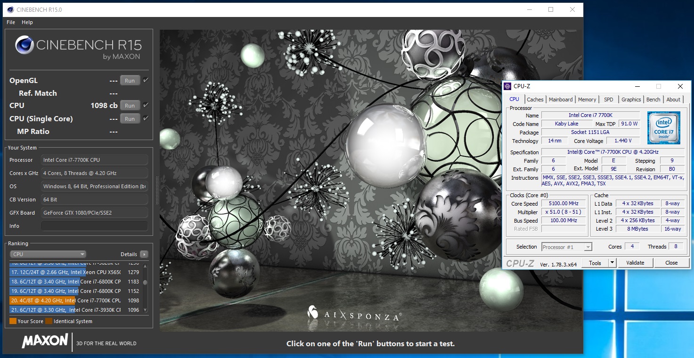Toggle the CPU (Single Core) test checkbox

pos(146,118)
